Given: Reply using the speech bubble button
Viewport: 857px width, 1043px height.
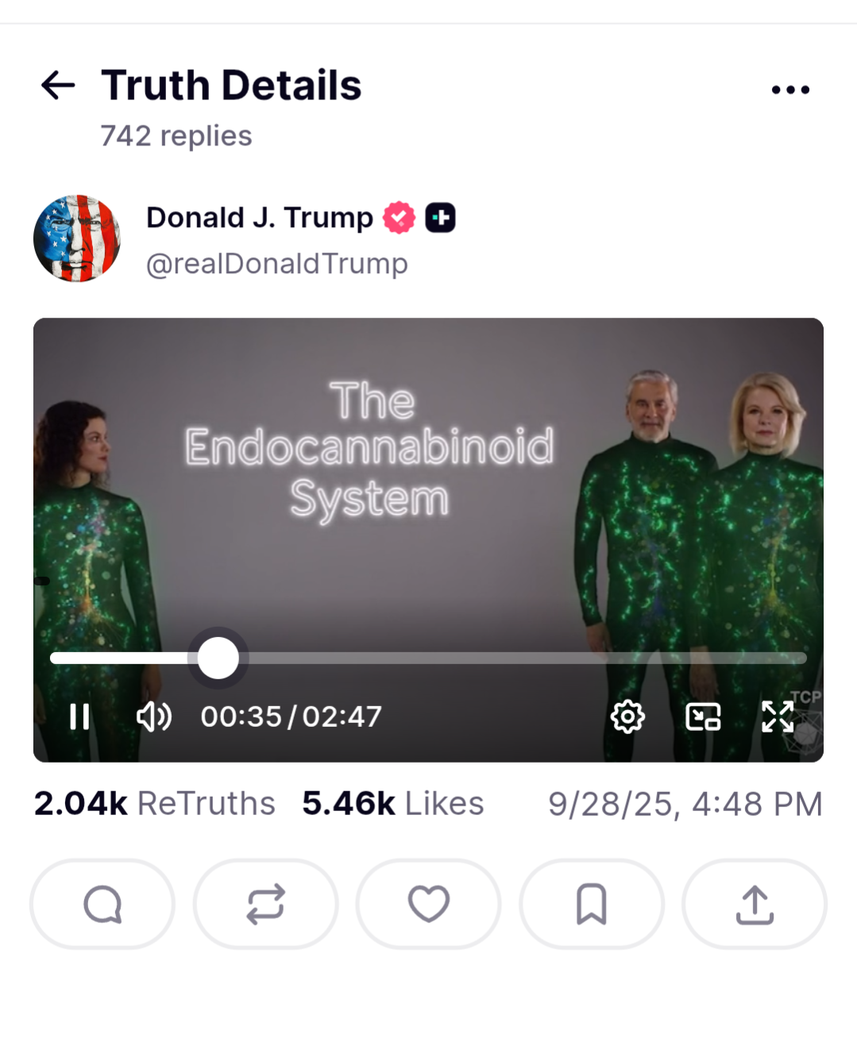Looking at the screenshot, I should tap(102, 904).
